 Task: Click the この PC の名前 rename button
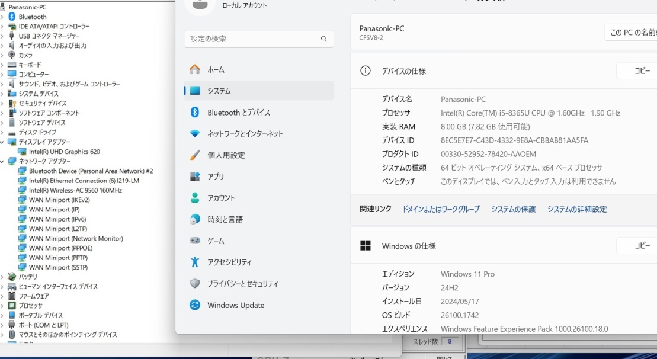[x=630, y=33]
